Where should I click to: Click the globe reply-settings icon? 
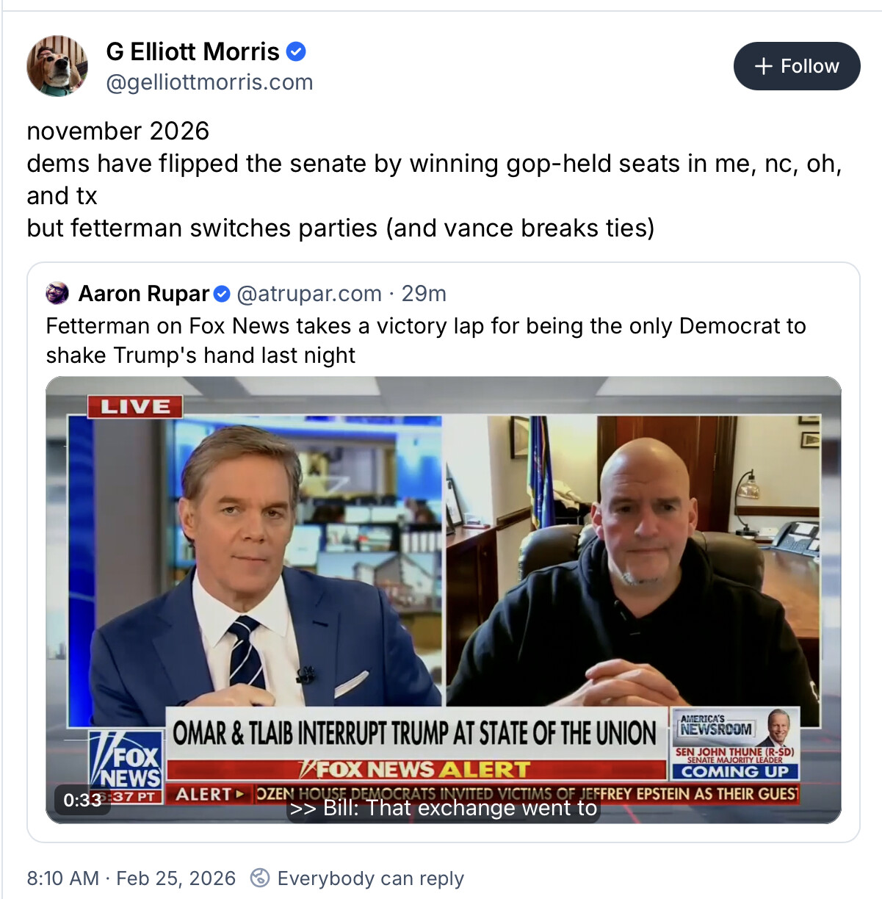coord(259,878)
